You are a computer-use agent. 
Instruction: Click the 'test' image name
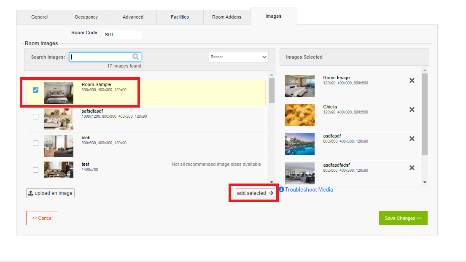(x=85, y=164)
